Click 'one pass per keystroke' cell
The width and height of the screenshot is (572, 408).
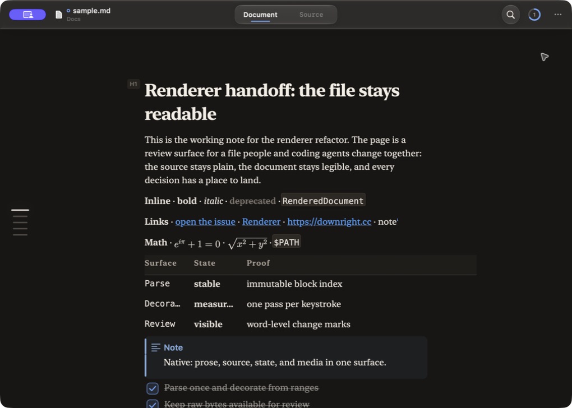click(x=294, y=304)
